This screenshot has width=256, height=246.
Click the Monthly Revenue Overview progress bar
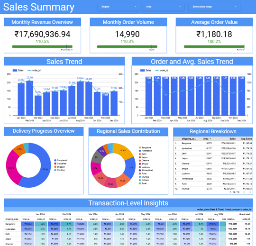(42, 46)
